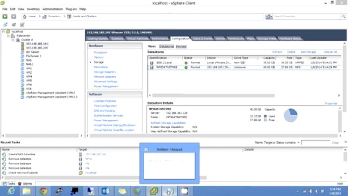
Task: Switch to the Alarms status tab
Action: click(x=25, y=184)
